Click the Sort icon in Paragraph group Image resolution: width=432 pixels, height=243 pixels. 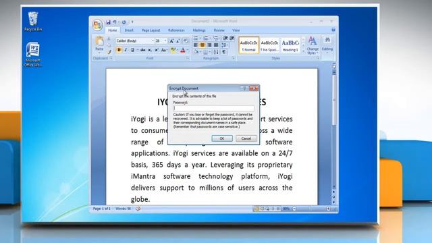pyautogui.click(x=216, y=52)
